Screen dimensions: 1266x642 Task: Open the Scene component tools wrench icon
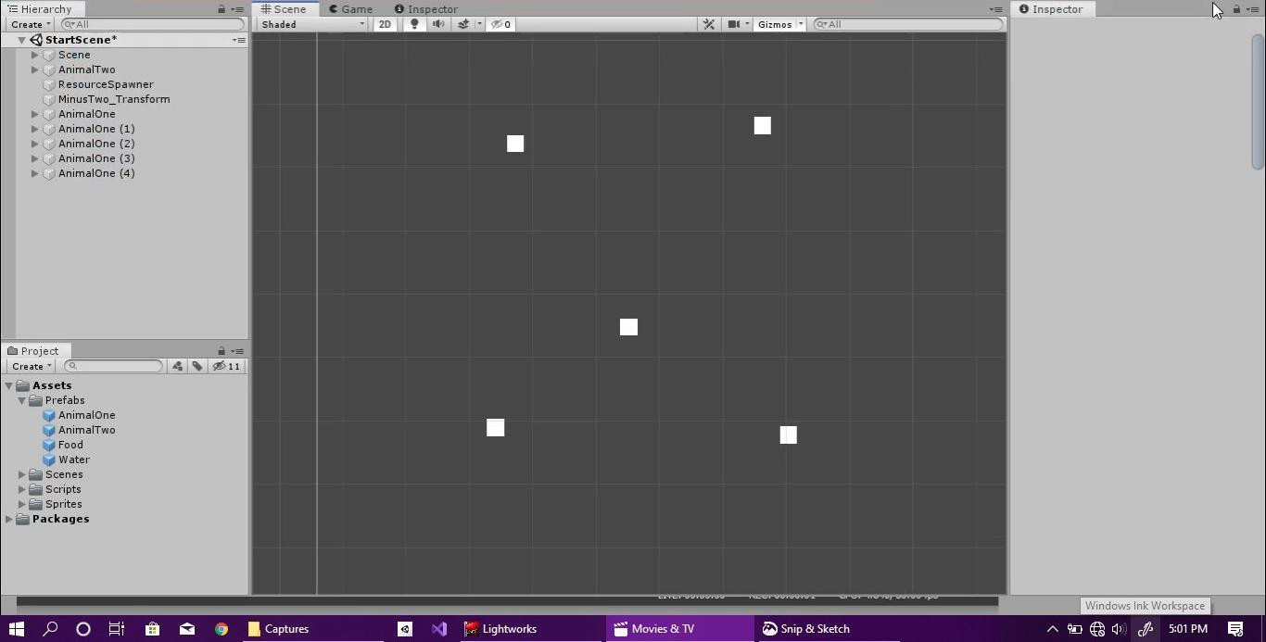(709, 24)
